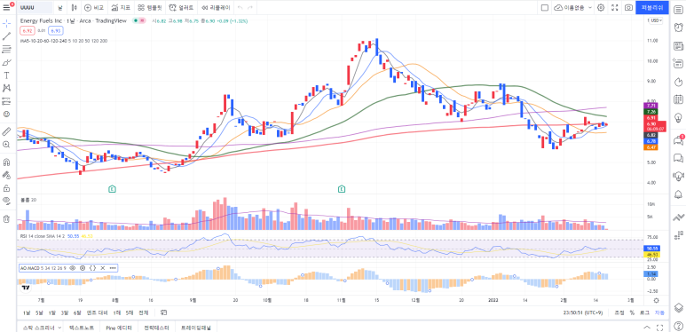Select the ruler measure tool

pos(6,130)
